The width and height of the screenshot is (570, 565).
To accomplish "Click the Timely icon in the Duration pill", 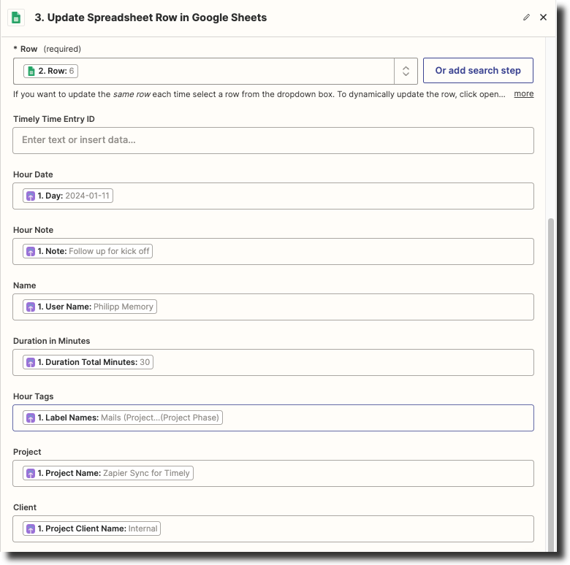I will click(x=31, y=363).
